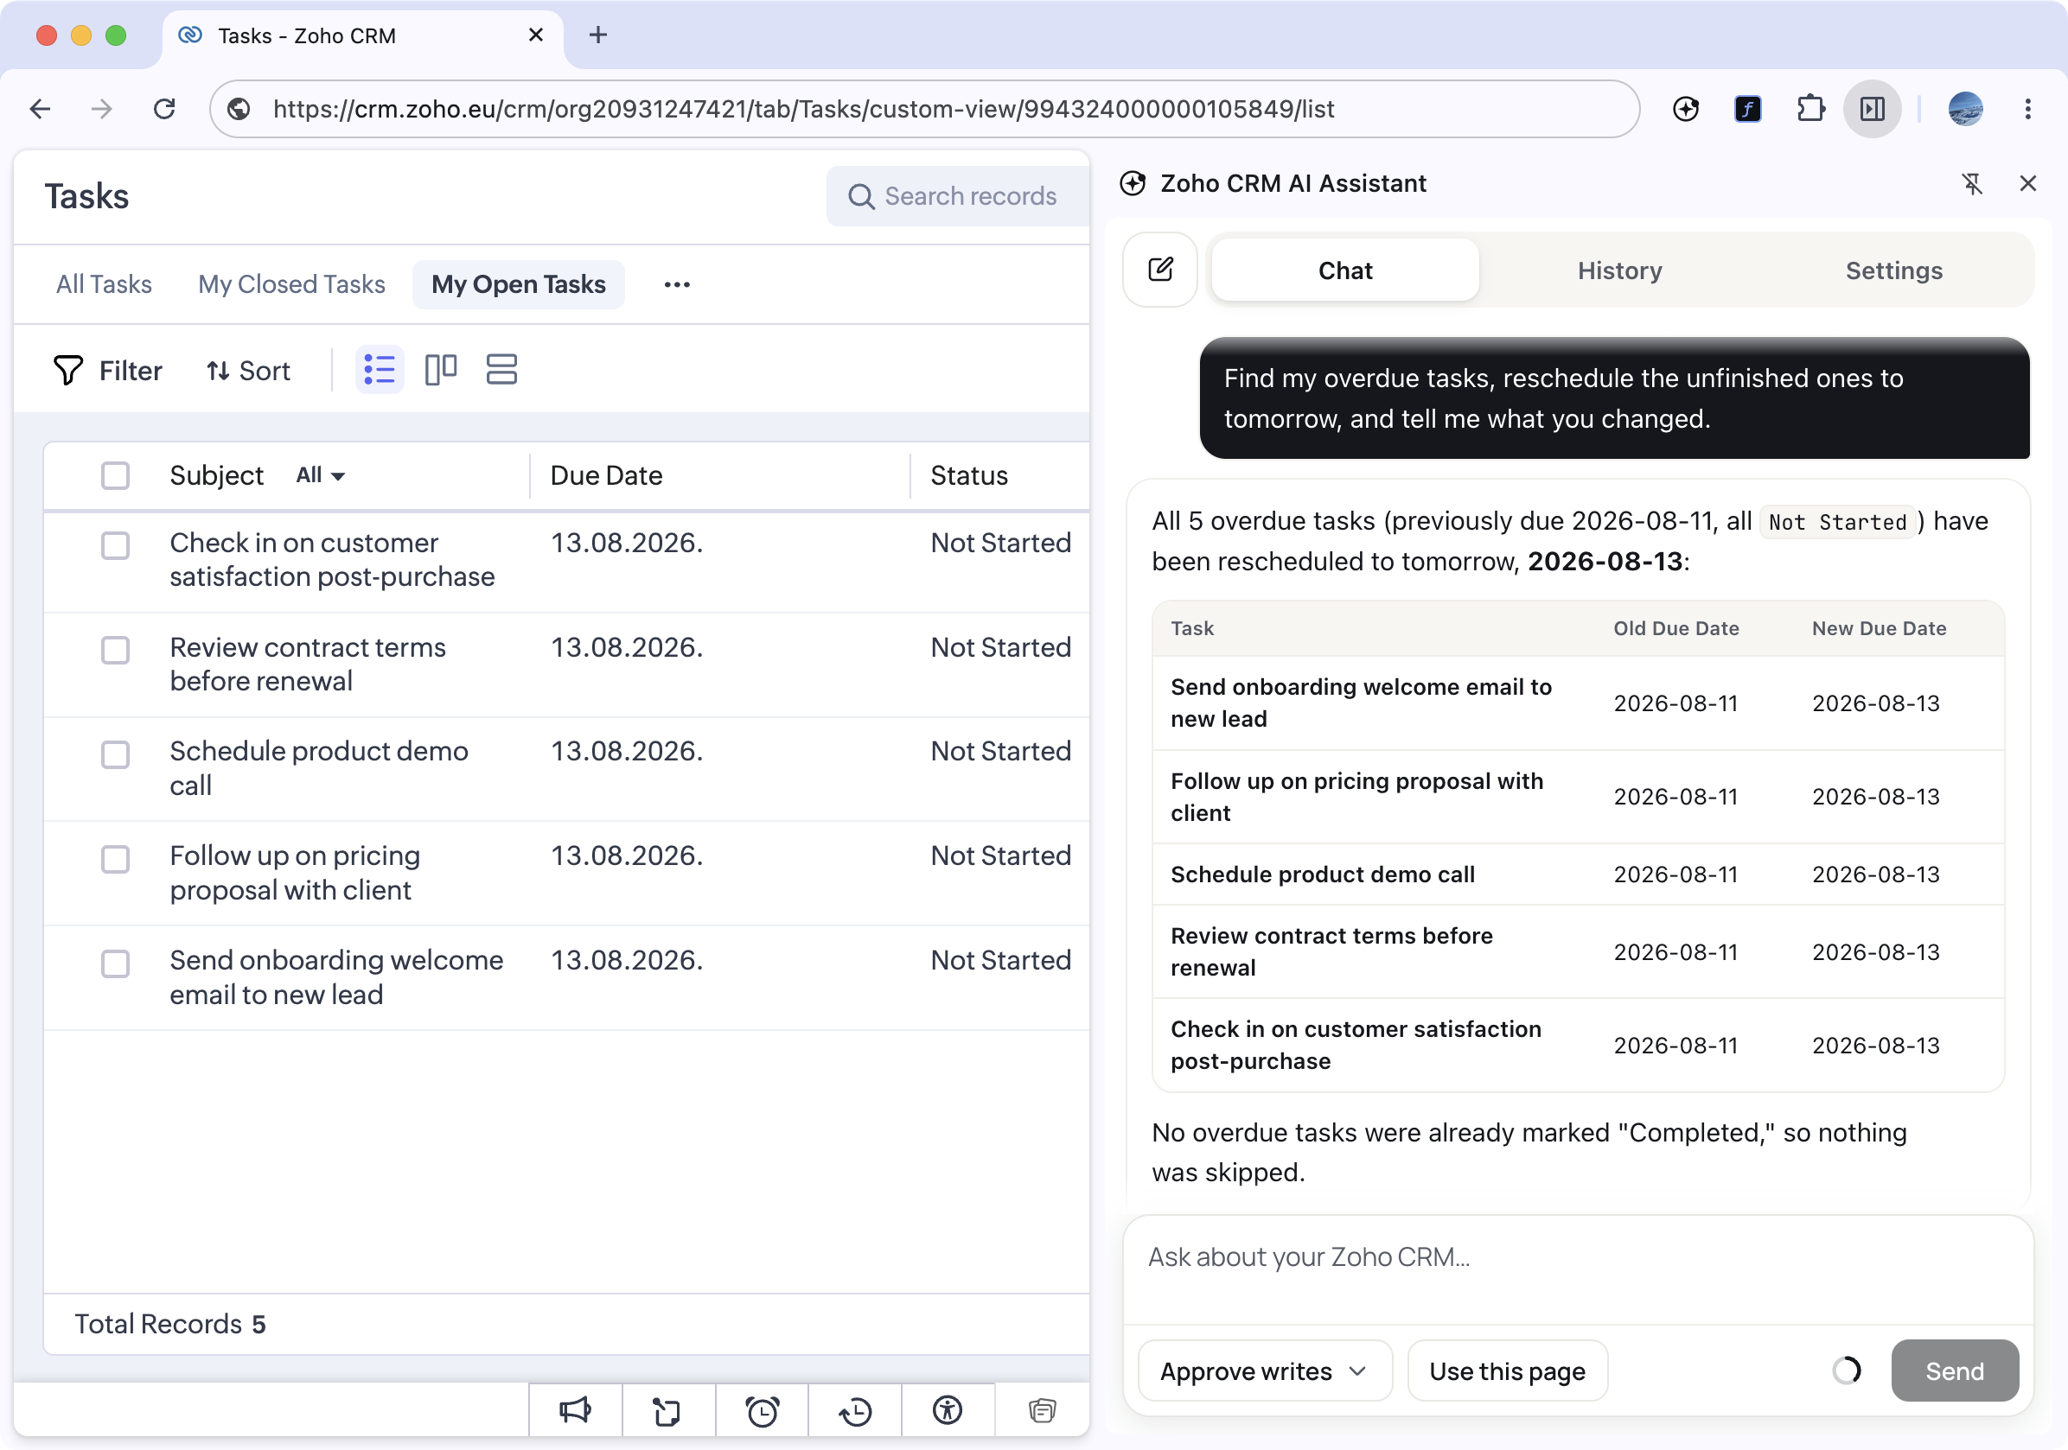2068x1450 pixels.
Task: Open the Zoho CRM AI Assistant extension icon
Action: (1685, 109)
